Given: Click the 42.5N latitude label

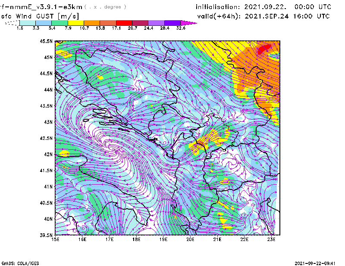Looking at the screenshot, I should pos(46,138).
